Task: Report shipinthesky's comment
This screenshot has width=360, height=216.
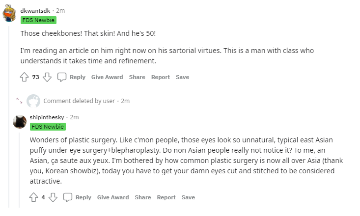Action: 166,197
